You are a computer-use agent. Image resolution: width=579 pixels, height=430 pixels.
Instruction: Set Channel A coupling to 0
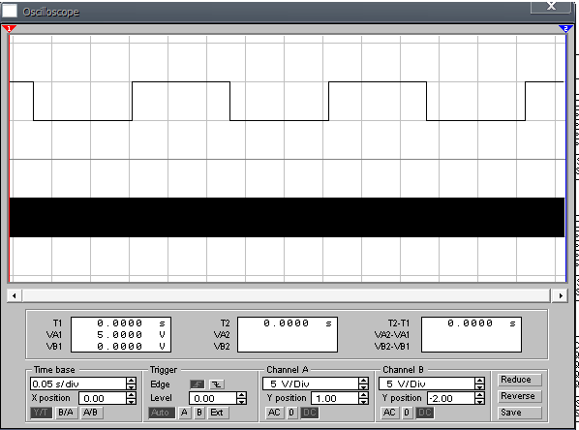click(x=291, y=413)
